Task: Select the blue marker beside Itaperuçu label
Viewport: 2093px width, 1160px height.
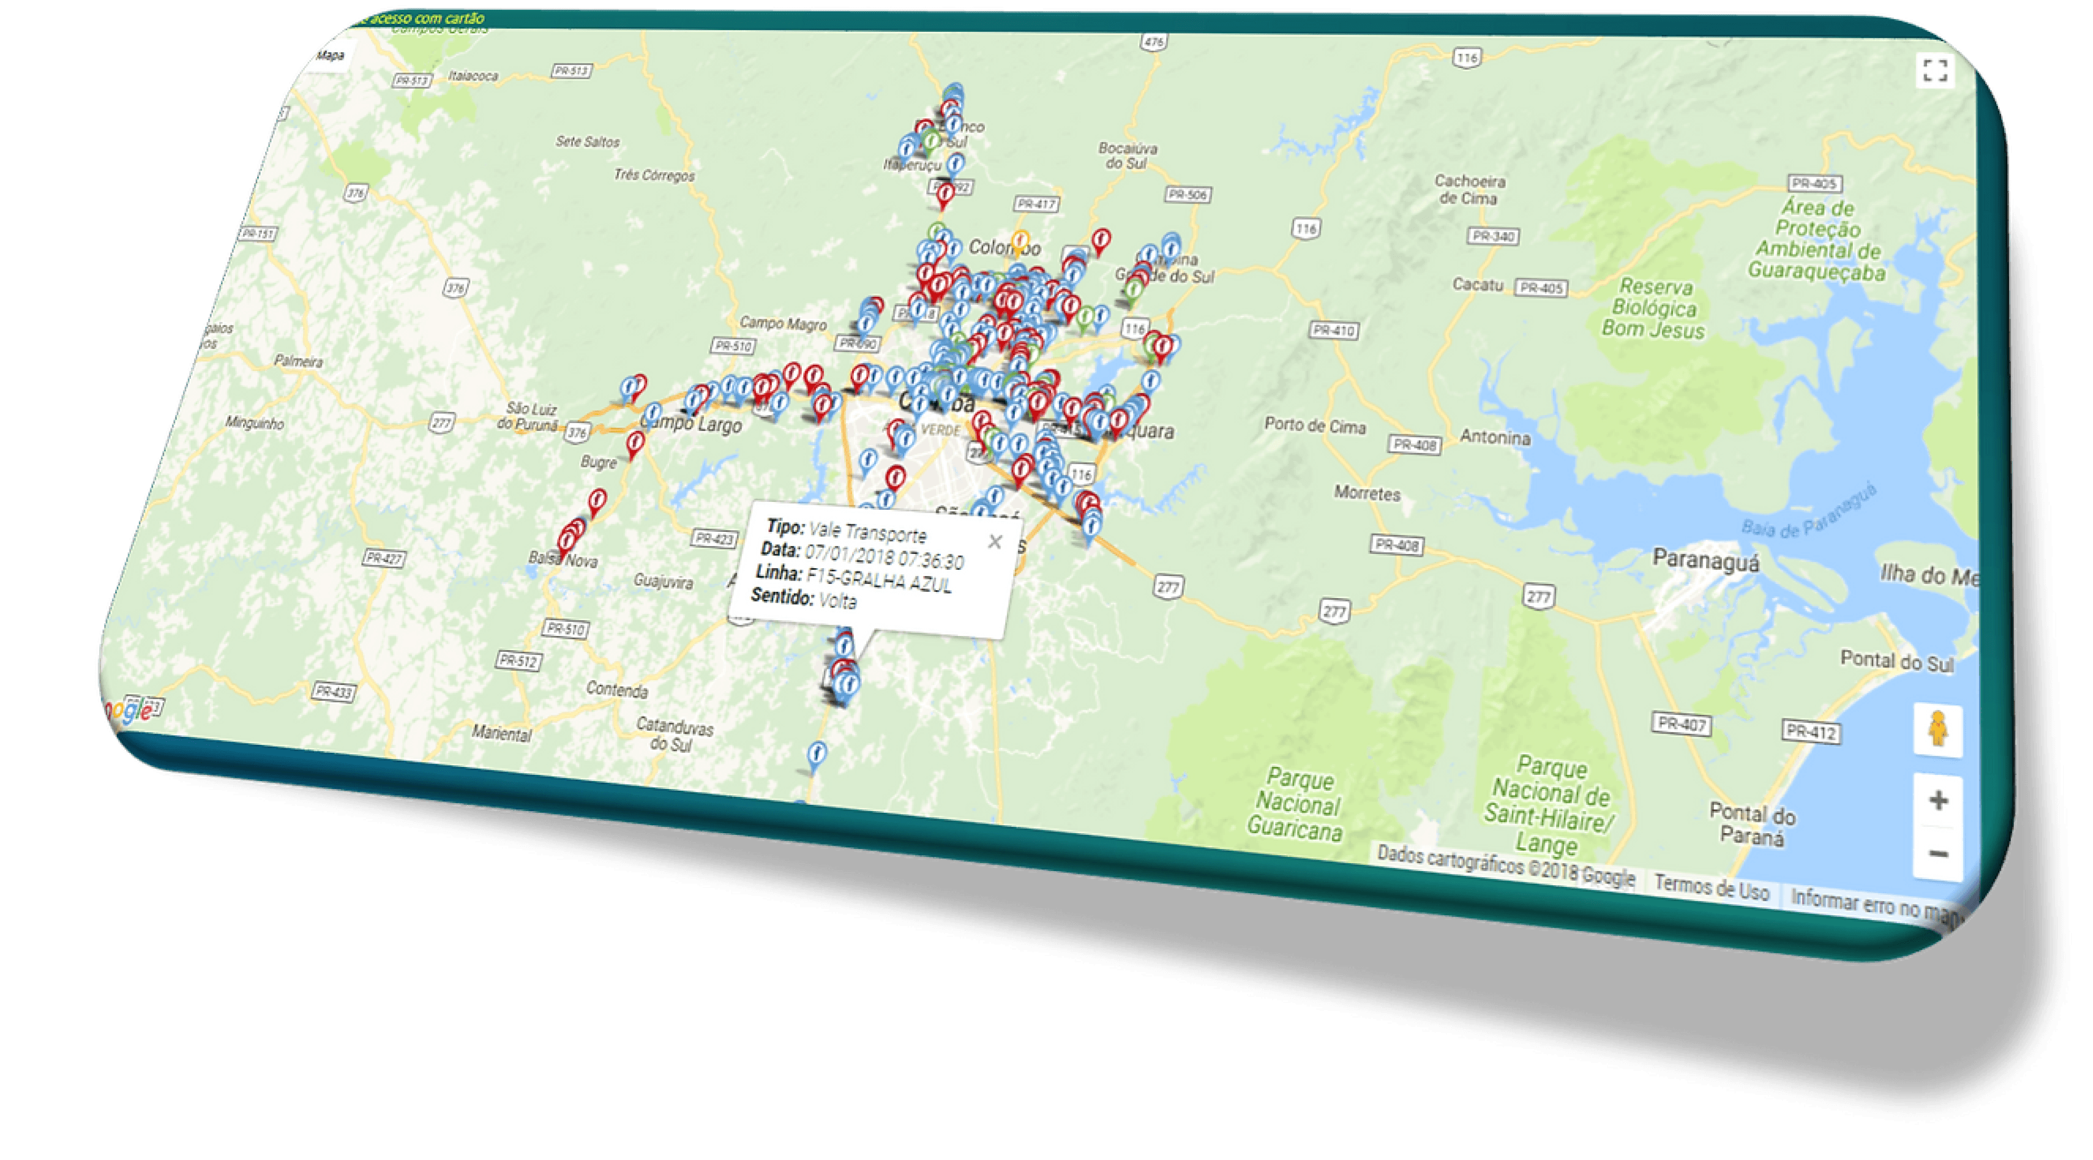Action: click(956, 164)
